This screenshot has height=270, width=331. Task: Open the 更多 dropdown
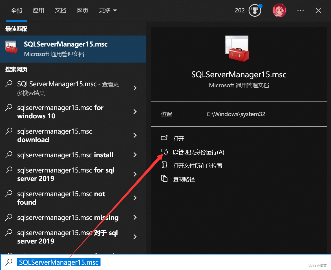(x=108, y=10)
